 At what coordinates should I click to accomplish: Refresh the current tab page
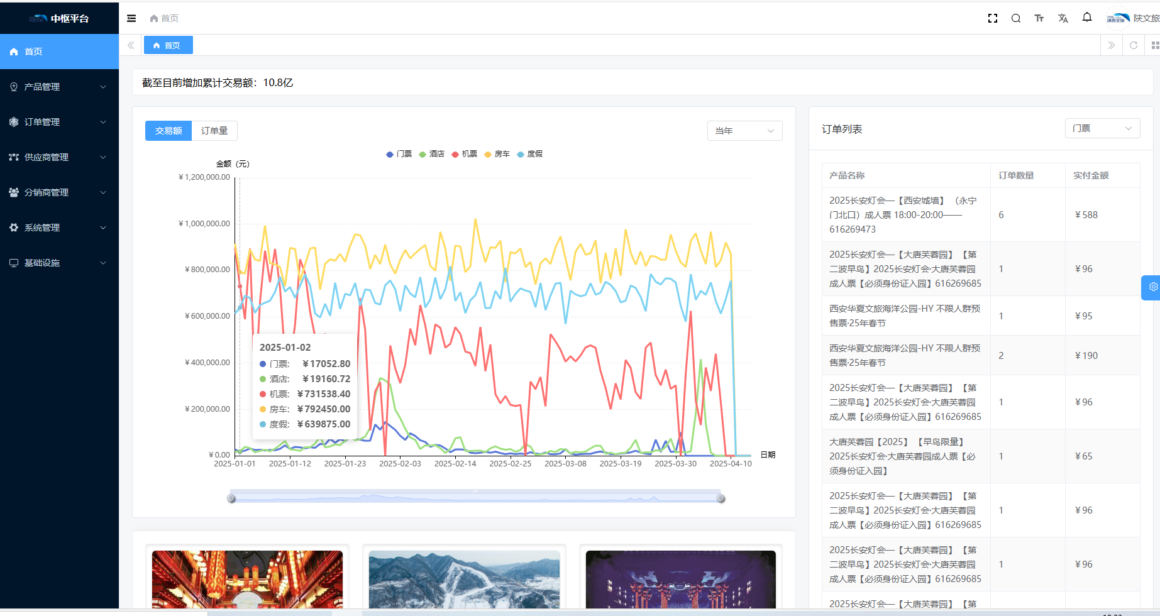pos(1134,45)
